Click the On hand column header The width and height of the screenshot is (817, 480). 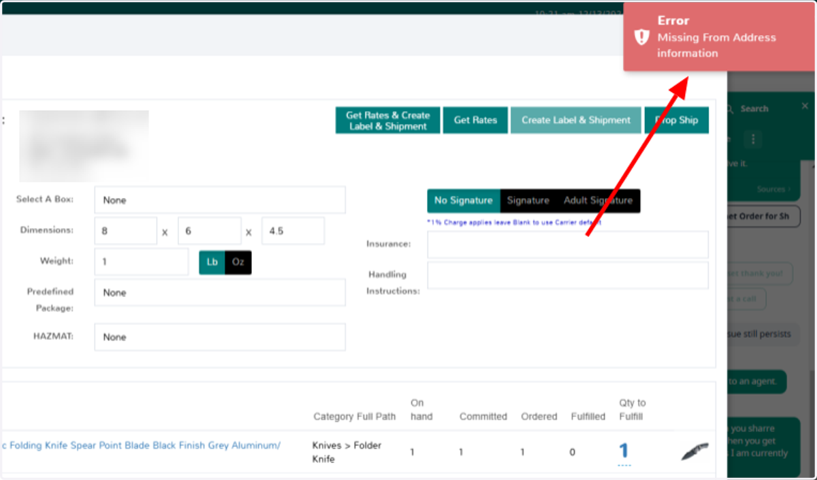(421, 410)
